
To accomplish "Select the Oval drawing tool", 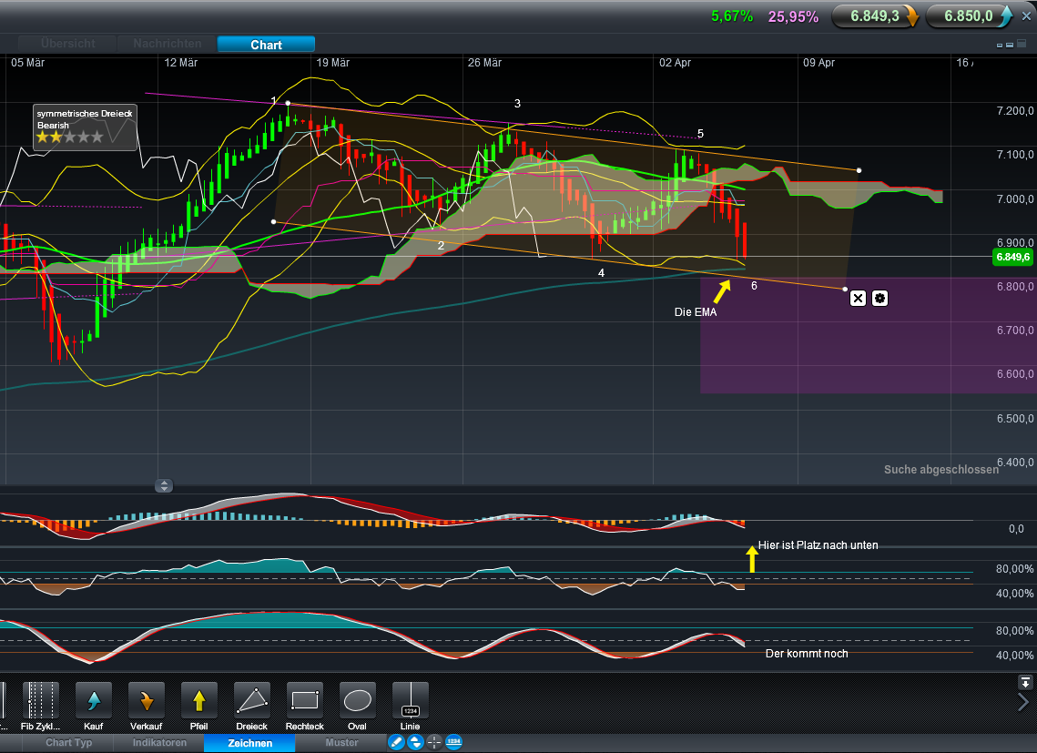I will tap(358, 700).
